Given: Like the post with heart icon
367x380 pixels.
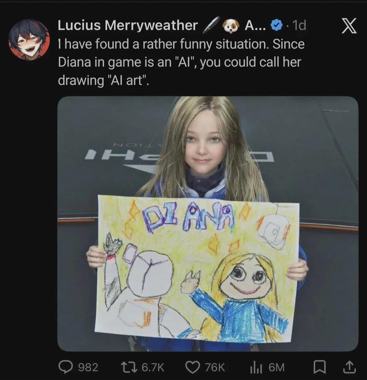Looking at the screenshot, I should click(193, 367).
